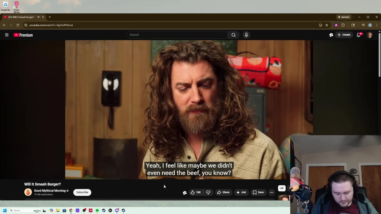Open more actions ellipsis under video
Image resolution: width=381 pixels, height=214 pixels.
(x=271, y=192)
